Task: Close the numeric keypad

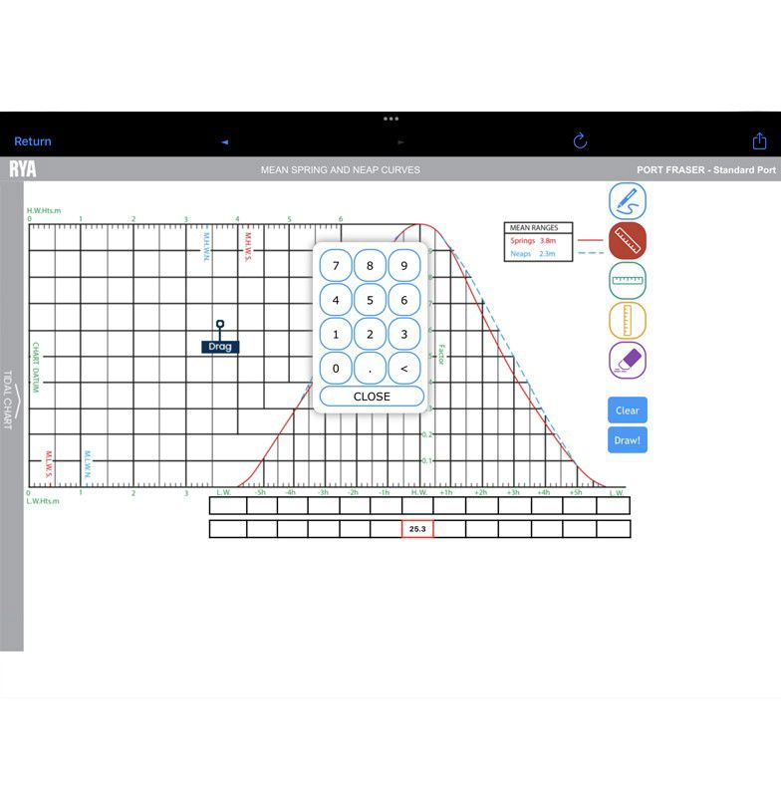Action: tap(372, 397)
